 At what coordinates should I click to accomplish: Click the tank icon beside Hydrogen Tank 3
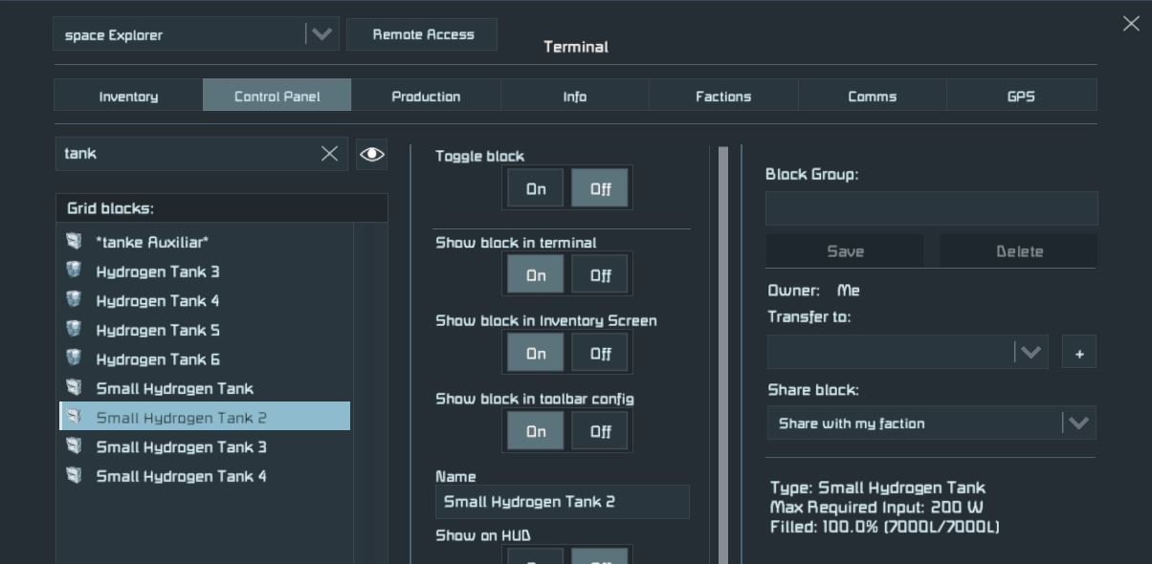click(x=74, y=271)
